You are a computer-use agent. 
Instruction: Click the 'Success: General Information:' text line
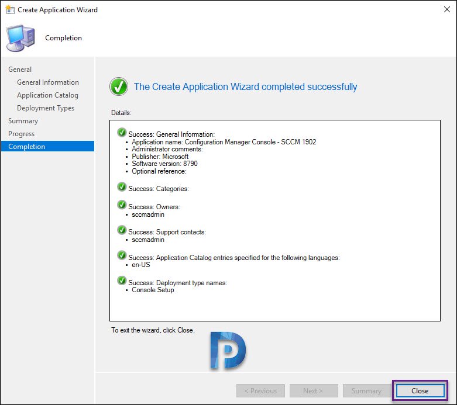[171, 134]
